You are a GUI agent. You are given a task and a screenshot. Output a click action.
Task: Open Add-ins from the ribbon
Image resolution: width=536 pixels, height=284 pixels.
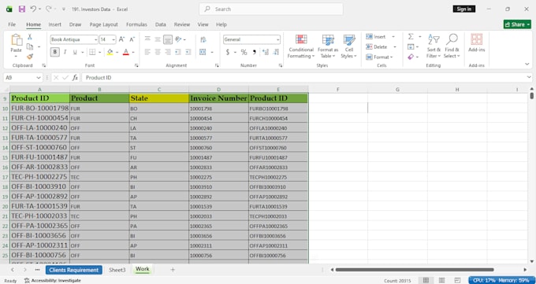pyautogui.click(x=477, y=43)
